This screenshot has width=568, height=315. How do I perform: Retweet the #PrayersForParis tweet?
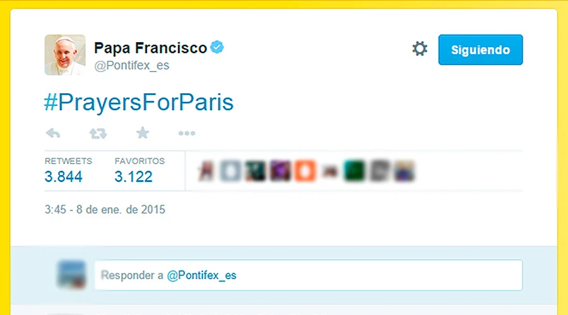tap(98, 134)
